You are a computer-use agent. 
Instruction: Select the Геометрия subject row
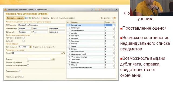tap(91, 36)
